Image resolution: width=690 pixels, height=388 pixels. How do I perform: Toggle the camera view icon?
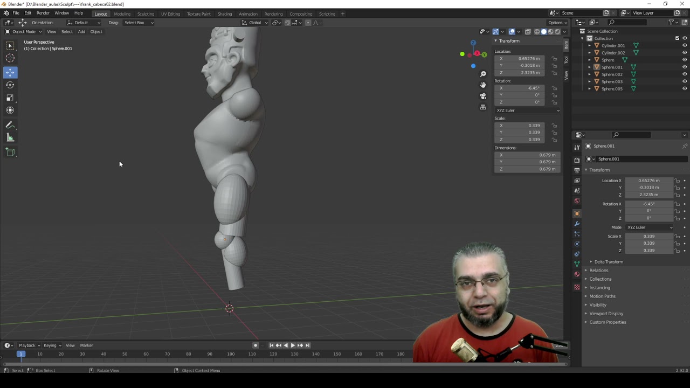coord(483,96)
